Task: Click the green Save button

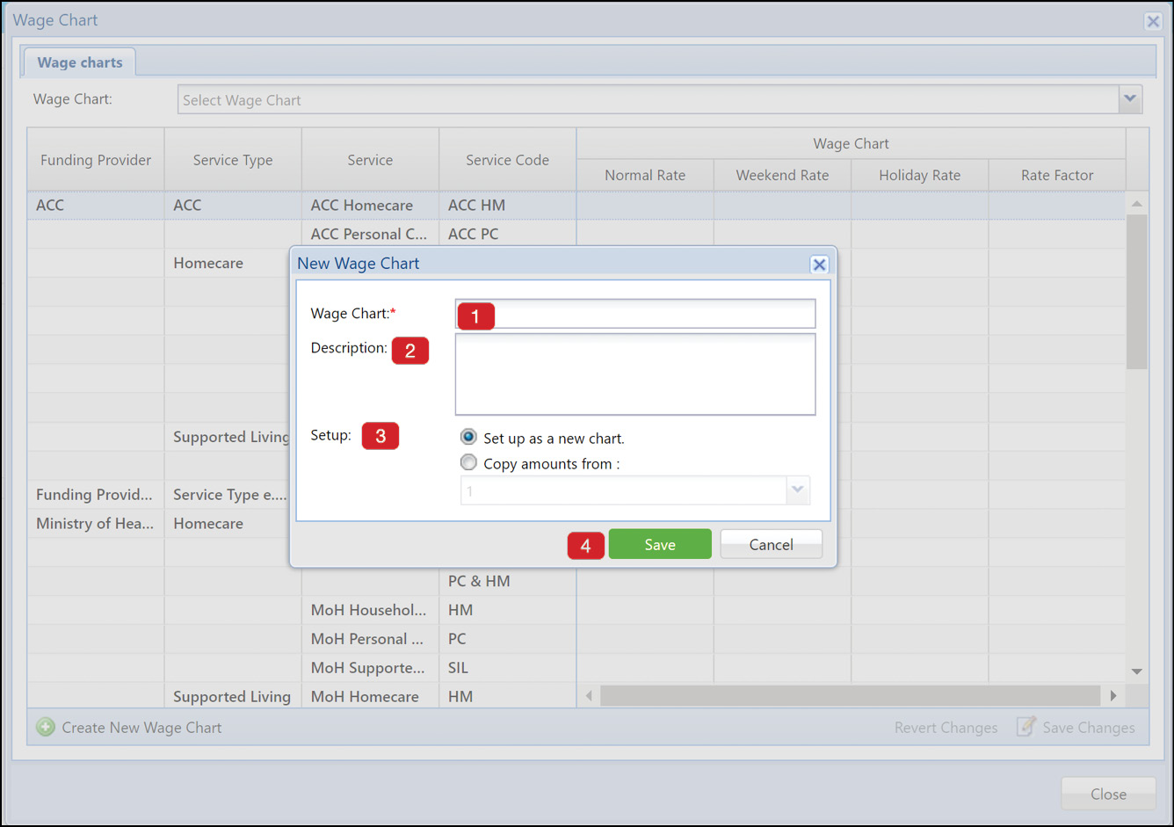Action: click(x=660, y=544)
